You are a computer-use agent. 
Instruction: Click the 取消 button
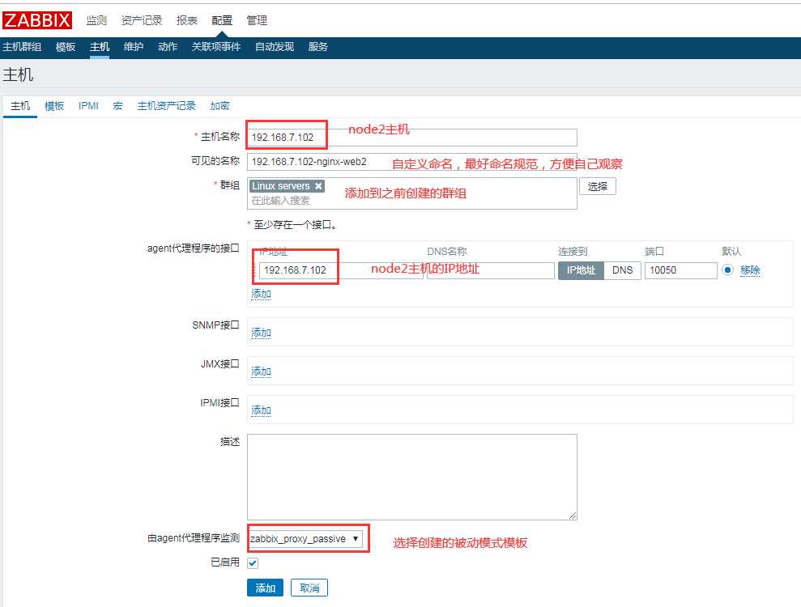click(309, 588)
